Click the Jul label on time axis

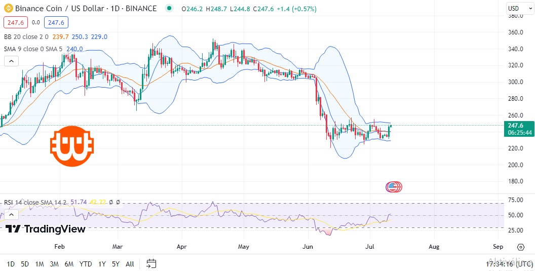369,246
